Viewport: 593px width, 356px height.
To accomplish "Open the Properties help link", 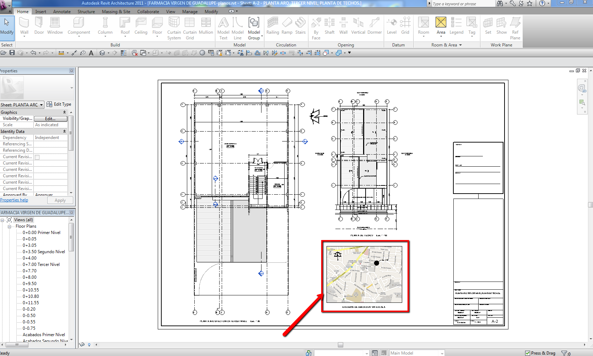I will click(14, 200).
